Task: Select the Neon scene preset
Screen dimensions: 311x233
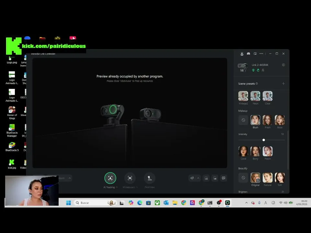Action: pos(256,96)
